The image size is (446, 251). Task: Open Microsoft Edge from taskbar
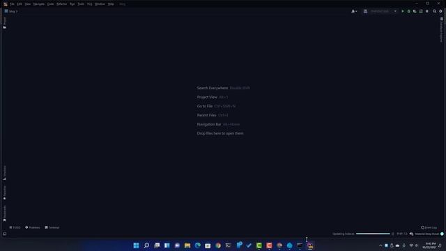point(198,245)
